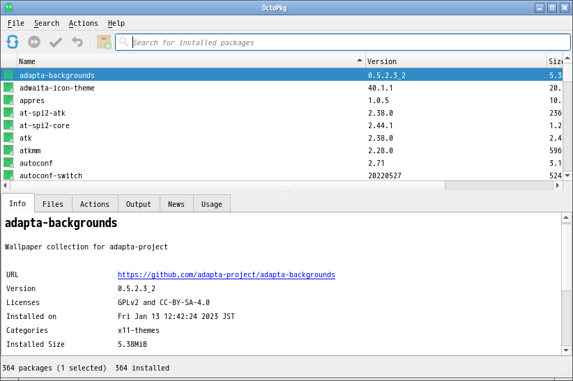Image resolution: width=573 pixels, height=381 pixels.
Task: Click version cell 20220527
Action: click(x=385, y=176)
